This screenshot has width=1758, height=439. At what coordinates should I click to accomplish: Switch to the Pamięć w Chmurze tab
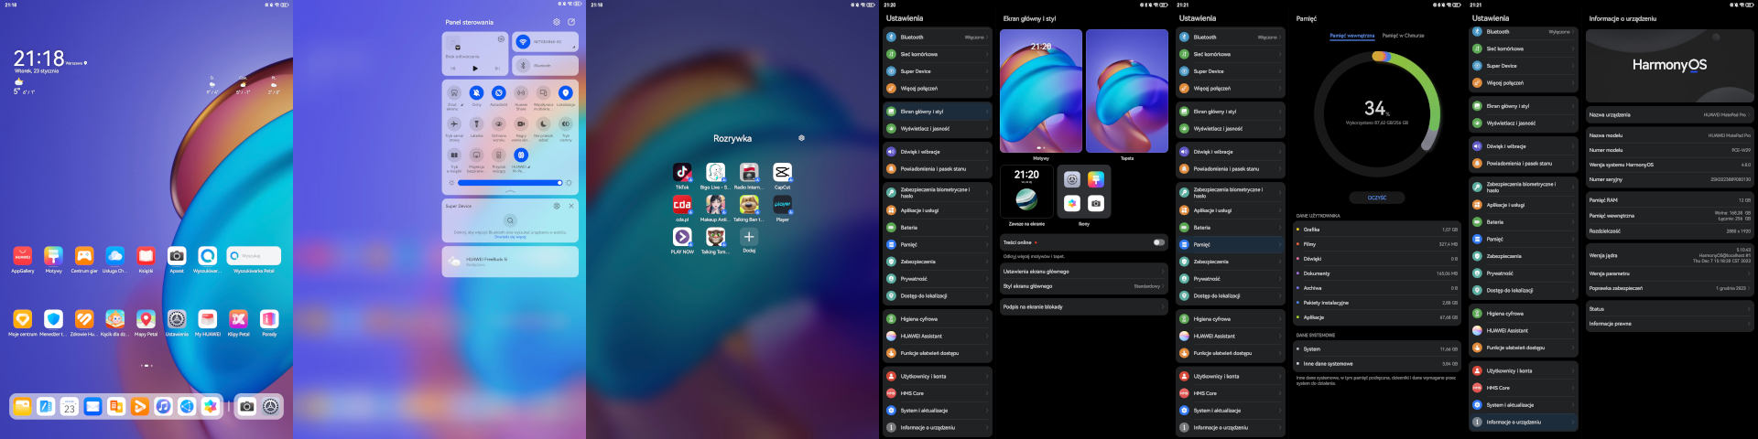click(x=1403, y=36)
